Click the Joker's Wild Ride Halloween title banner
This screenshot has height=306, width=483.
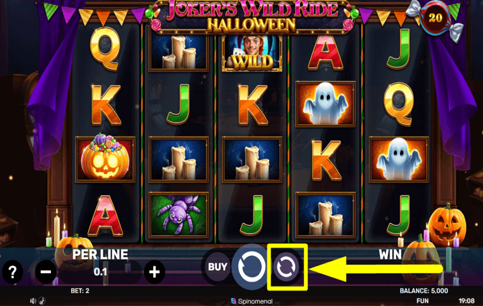tap(252, 17)
